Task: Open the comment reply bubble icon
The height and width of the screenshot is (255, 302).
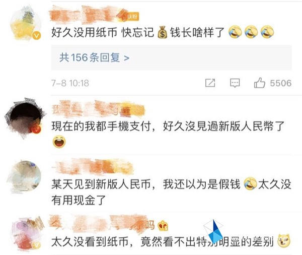Action: [235, 83]
